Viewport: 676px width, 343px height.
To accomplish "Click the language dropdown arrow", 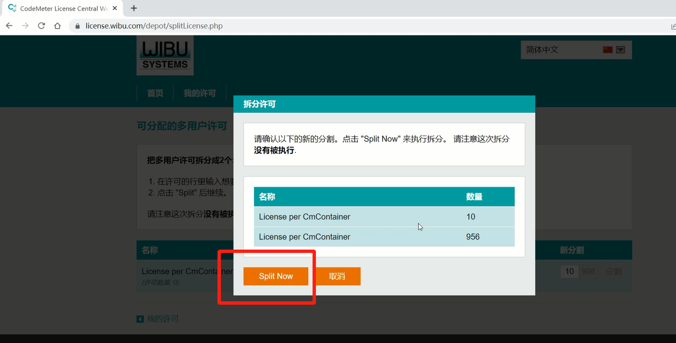I will point(621,50).
